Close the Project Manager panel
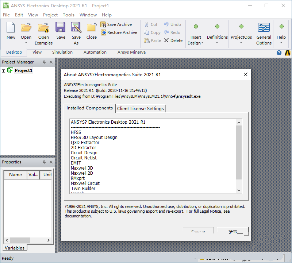Image resolution: width=292 pixels, height=263 pixels. [51, 62]
